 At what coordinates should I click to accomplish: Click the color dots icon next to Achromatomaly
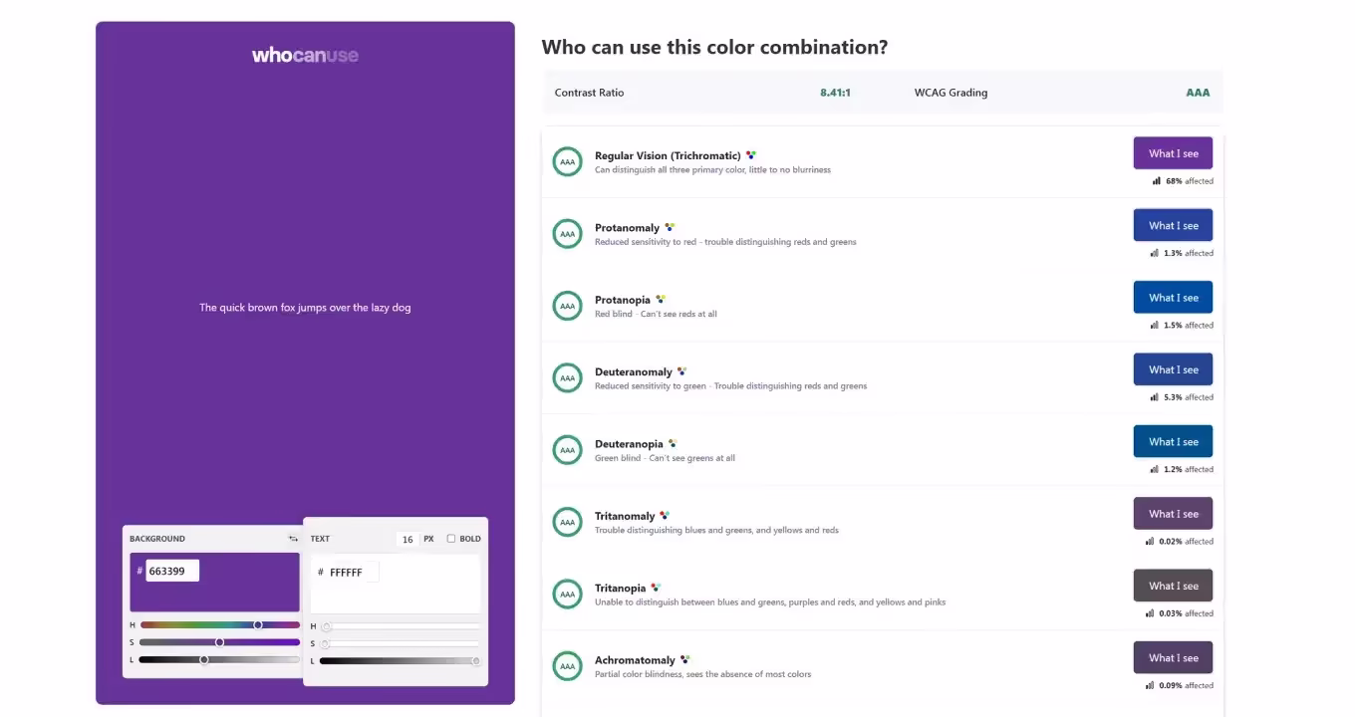(x=684, y=659)
